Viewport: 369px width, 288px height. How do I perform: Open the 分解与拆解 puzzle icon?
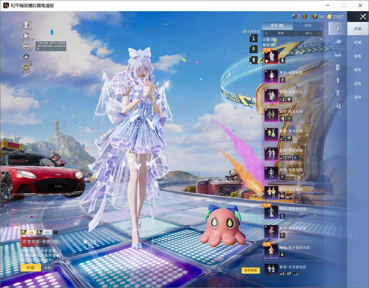26,36
